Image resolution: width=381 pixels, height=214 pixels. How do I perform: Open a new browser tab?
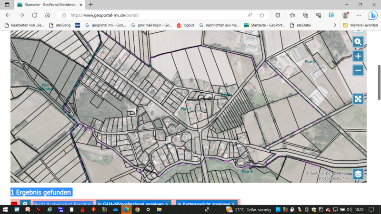pos(90,5)
